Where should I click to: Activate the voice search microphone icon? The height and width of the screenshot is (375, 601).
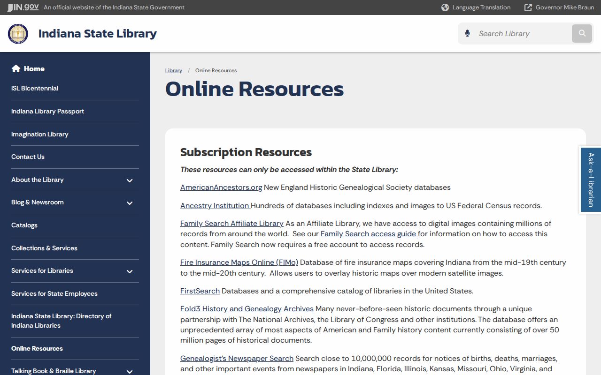click(467, 33)
